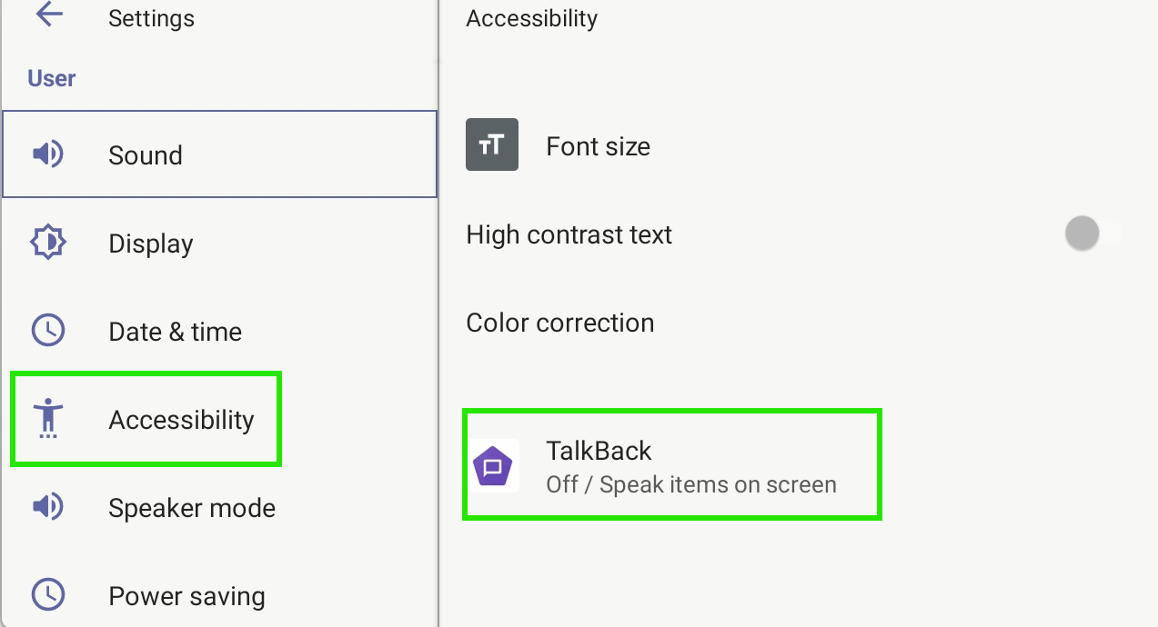
Task: Select Accessibility in the sidebar
Action: click(220, 419)
